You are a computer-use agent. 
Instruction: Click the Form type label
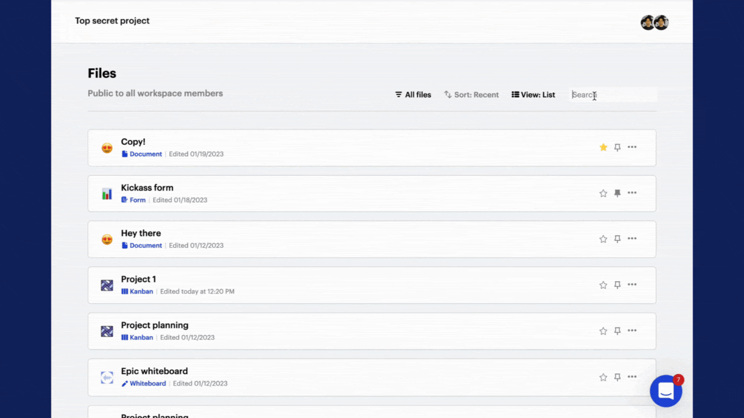pos(134,200)
